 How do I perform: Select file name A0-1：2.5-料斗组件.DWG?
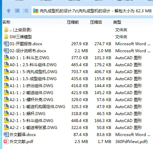click(x=33, y=65)
